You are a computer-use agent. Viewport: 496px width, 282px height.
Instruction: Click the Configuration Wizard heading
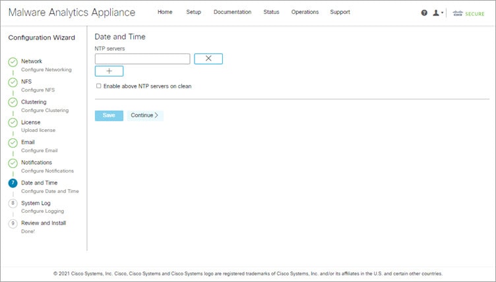[42, 38]
